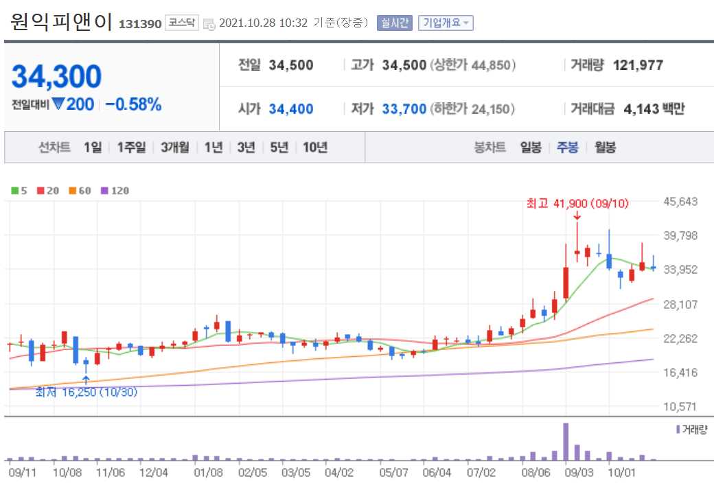Click the 10,571 price axis label
Image resolution: width=714 pixels, height=490 pixels.
click(681, 406)
